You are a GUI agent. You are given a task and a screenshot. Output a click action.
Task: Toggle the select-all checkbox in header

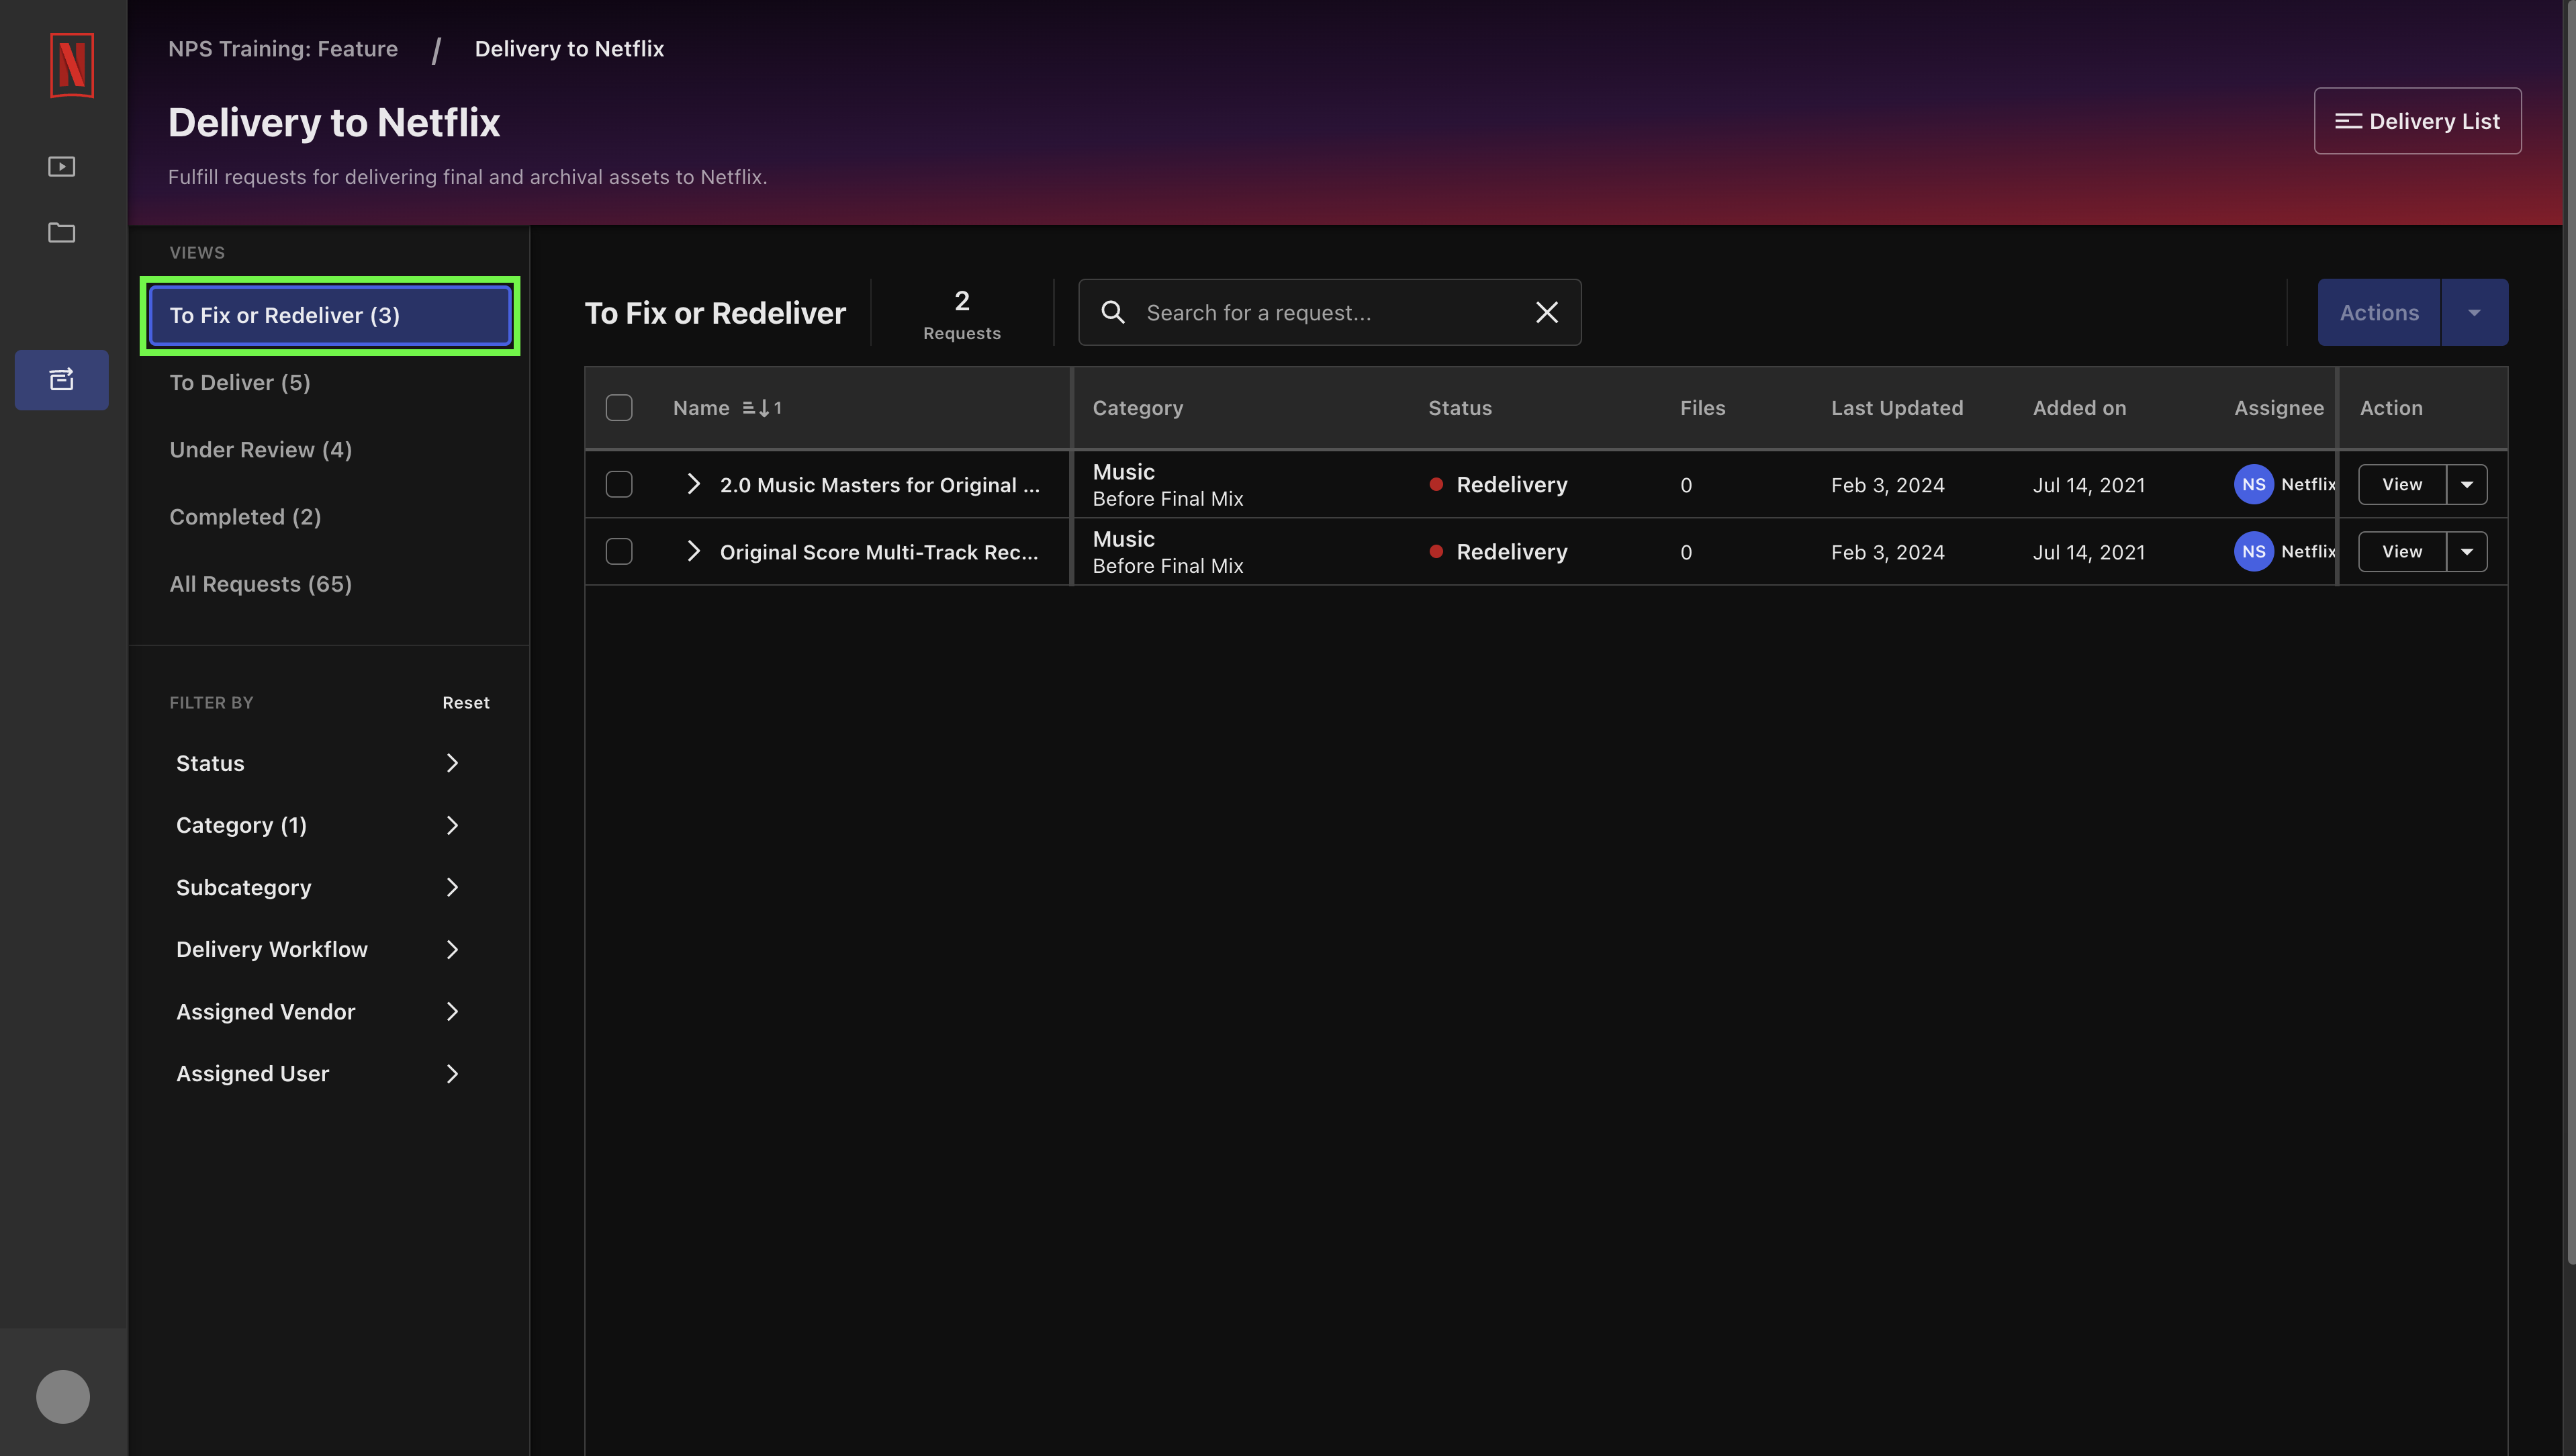[619, 408]
